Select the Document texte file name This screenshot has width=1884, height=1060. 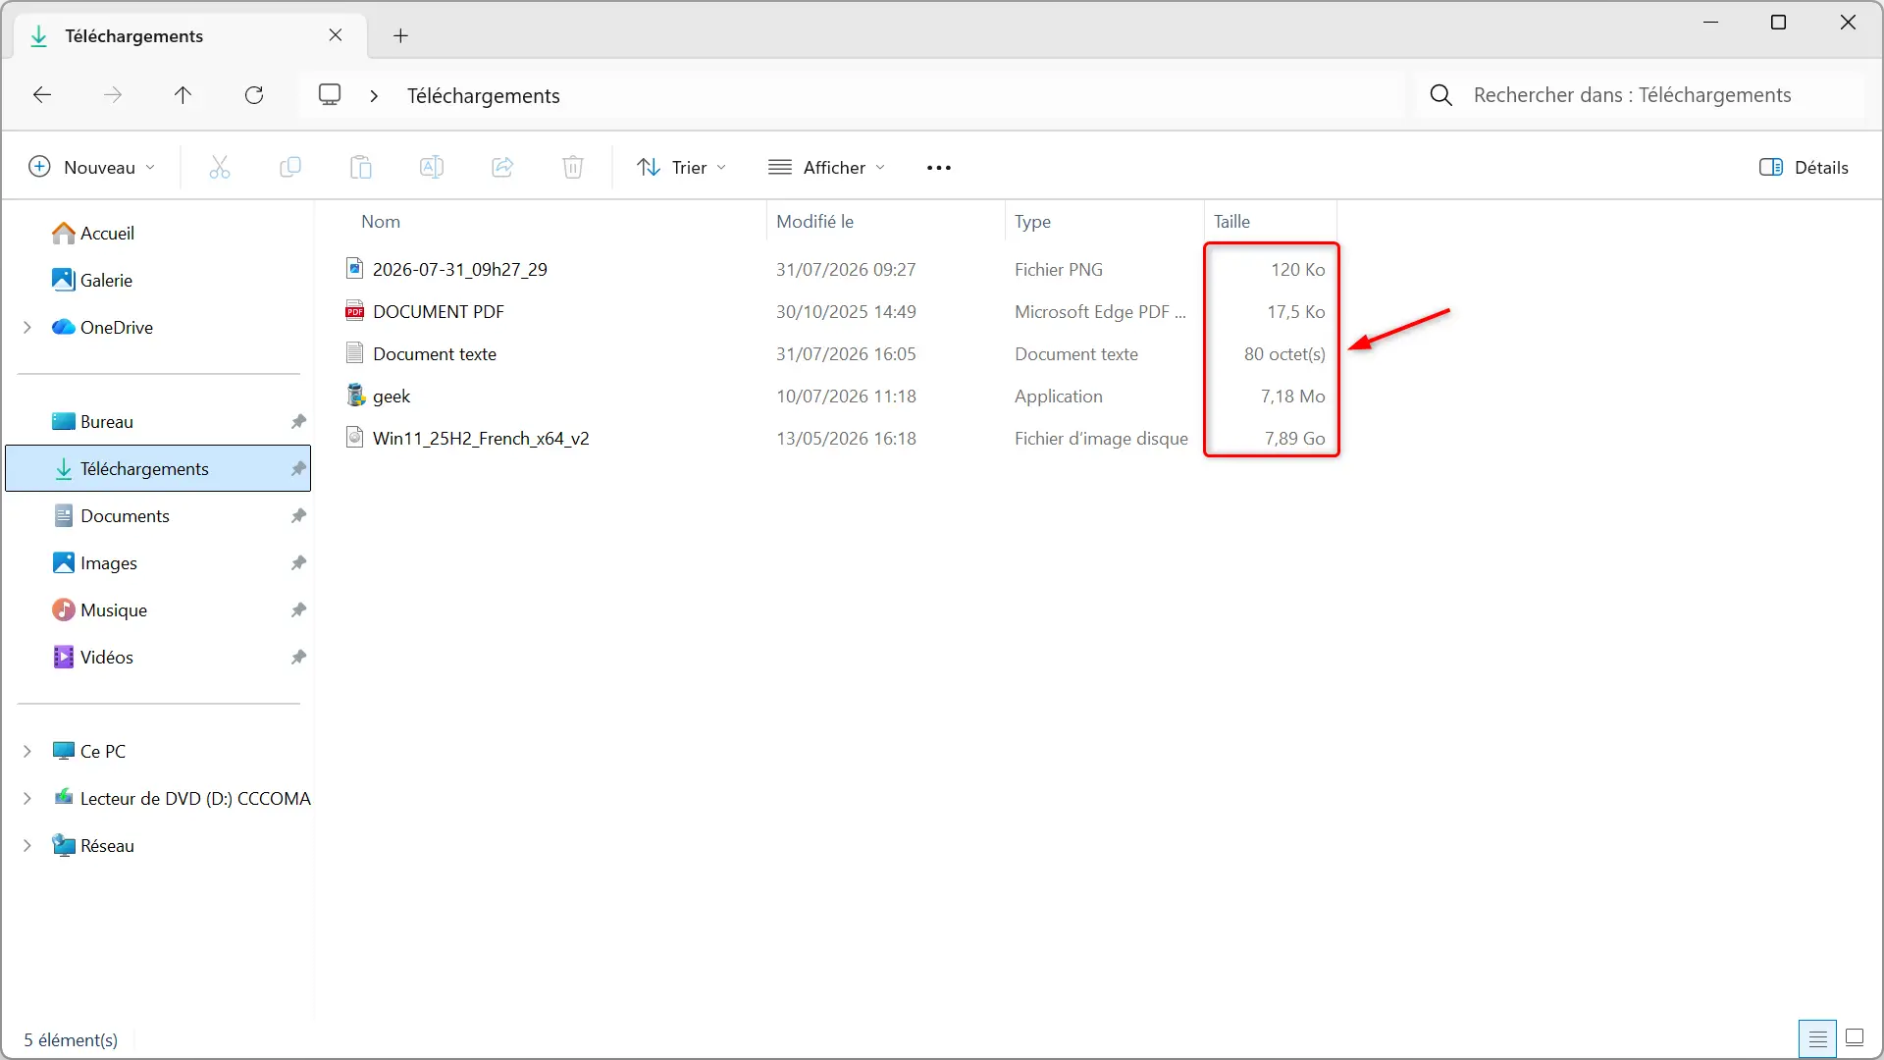click(x=435, y=354)
